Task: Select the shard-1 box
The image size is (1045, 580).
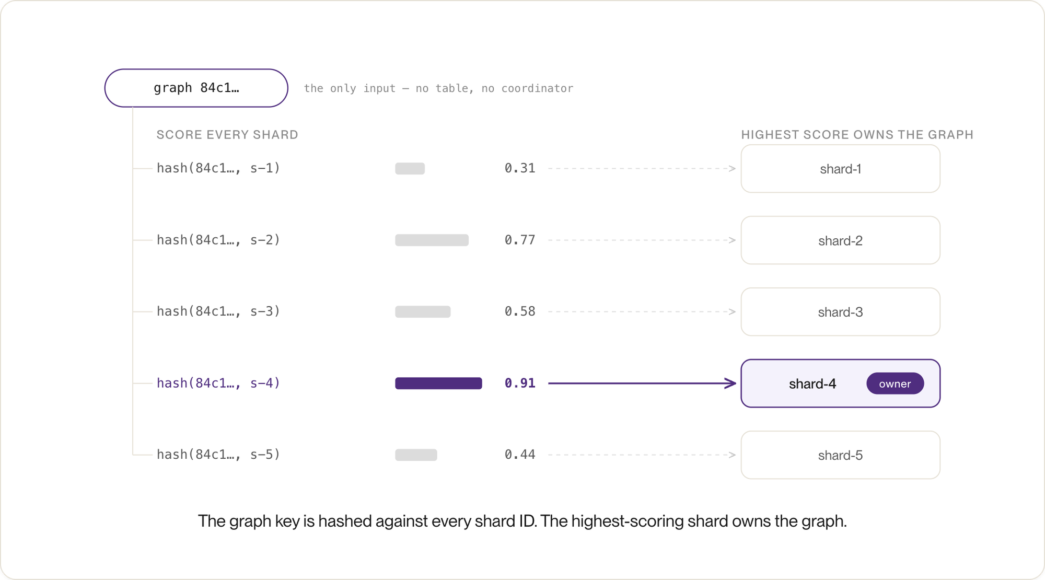Action: (840, 169)
